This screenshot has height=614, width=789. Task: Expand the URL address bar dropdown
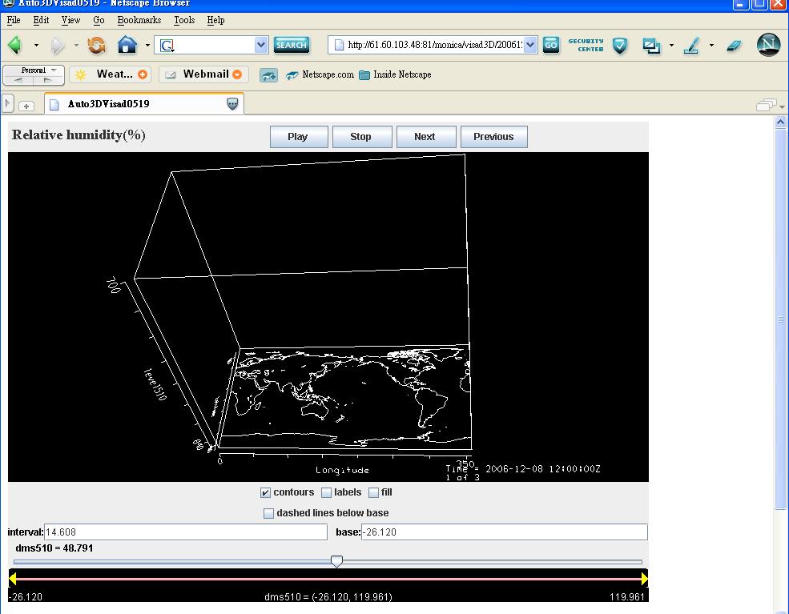530,45
